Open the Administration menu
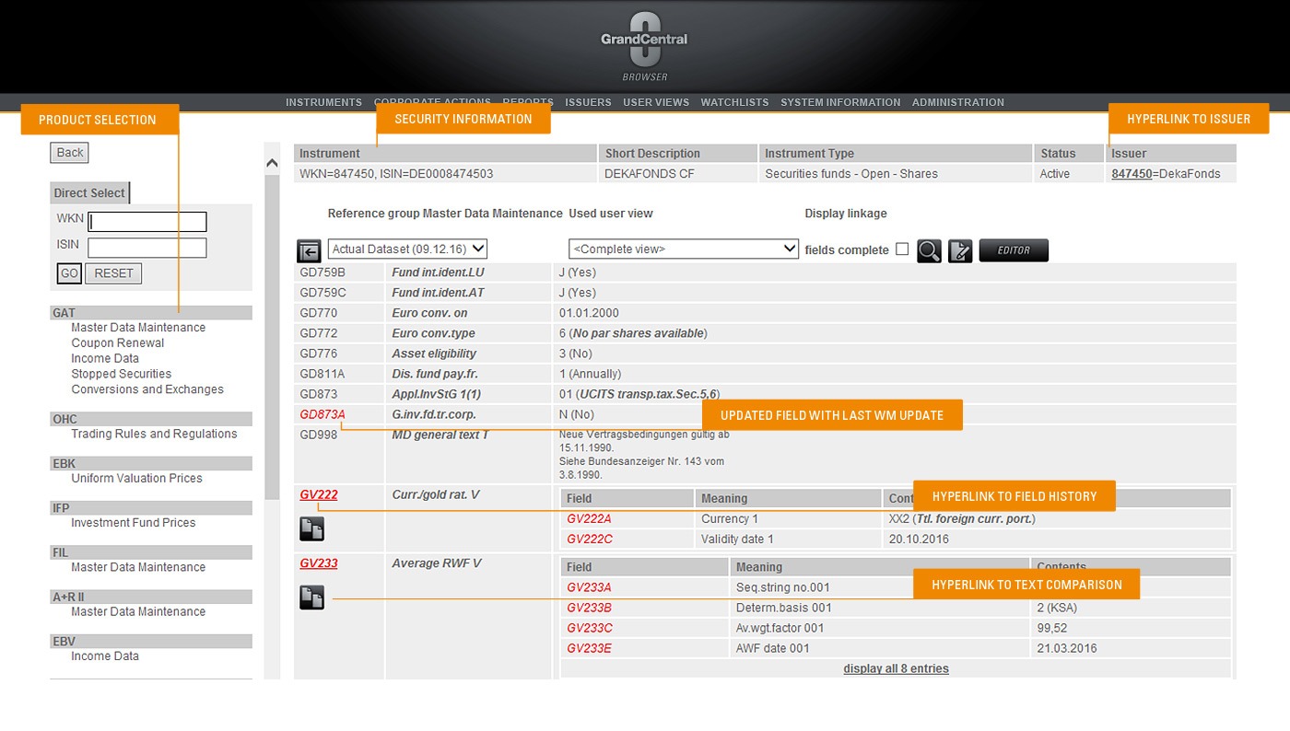This screenshot has width=1290, height=731. tap(958, 102)
